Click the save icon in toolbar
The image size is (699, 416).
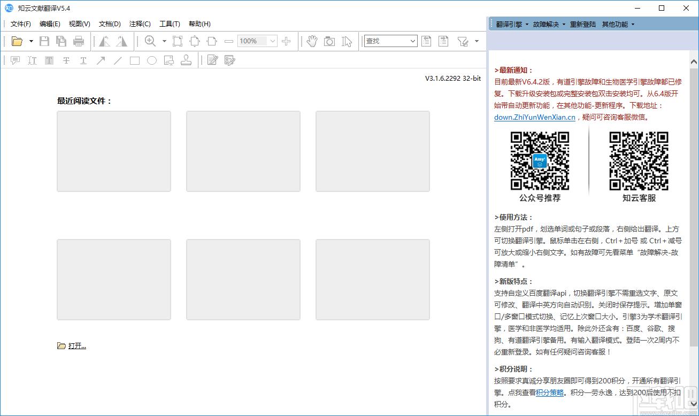[x=45, y=41]
